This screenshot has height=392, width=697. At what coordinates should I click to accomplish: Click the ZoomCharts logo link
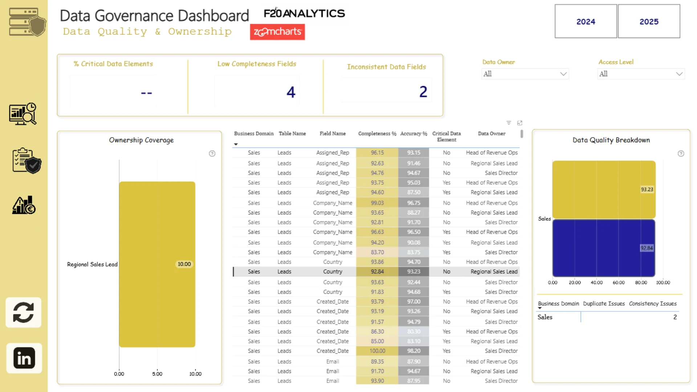[277, 32]
